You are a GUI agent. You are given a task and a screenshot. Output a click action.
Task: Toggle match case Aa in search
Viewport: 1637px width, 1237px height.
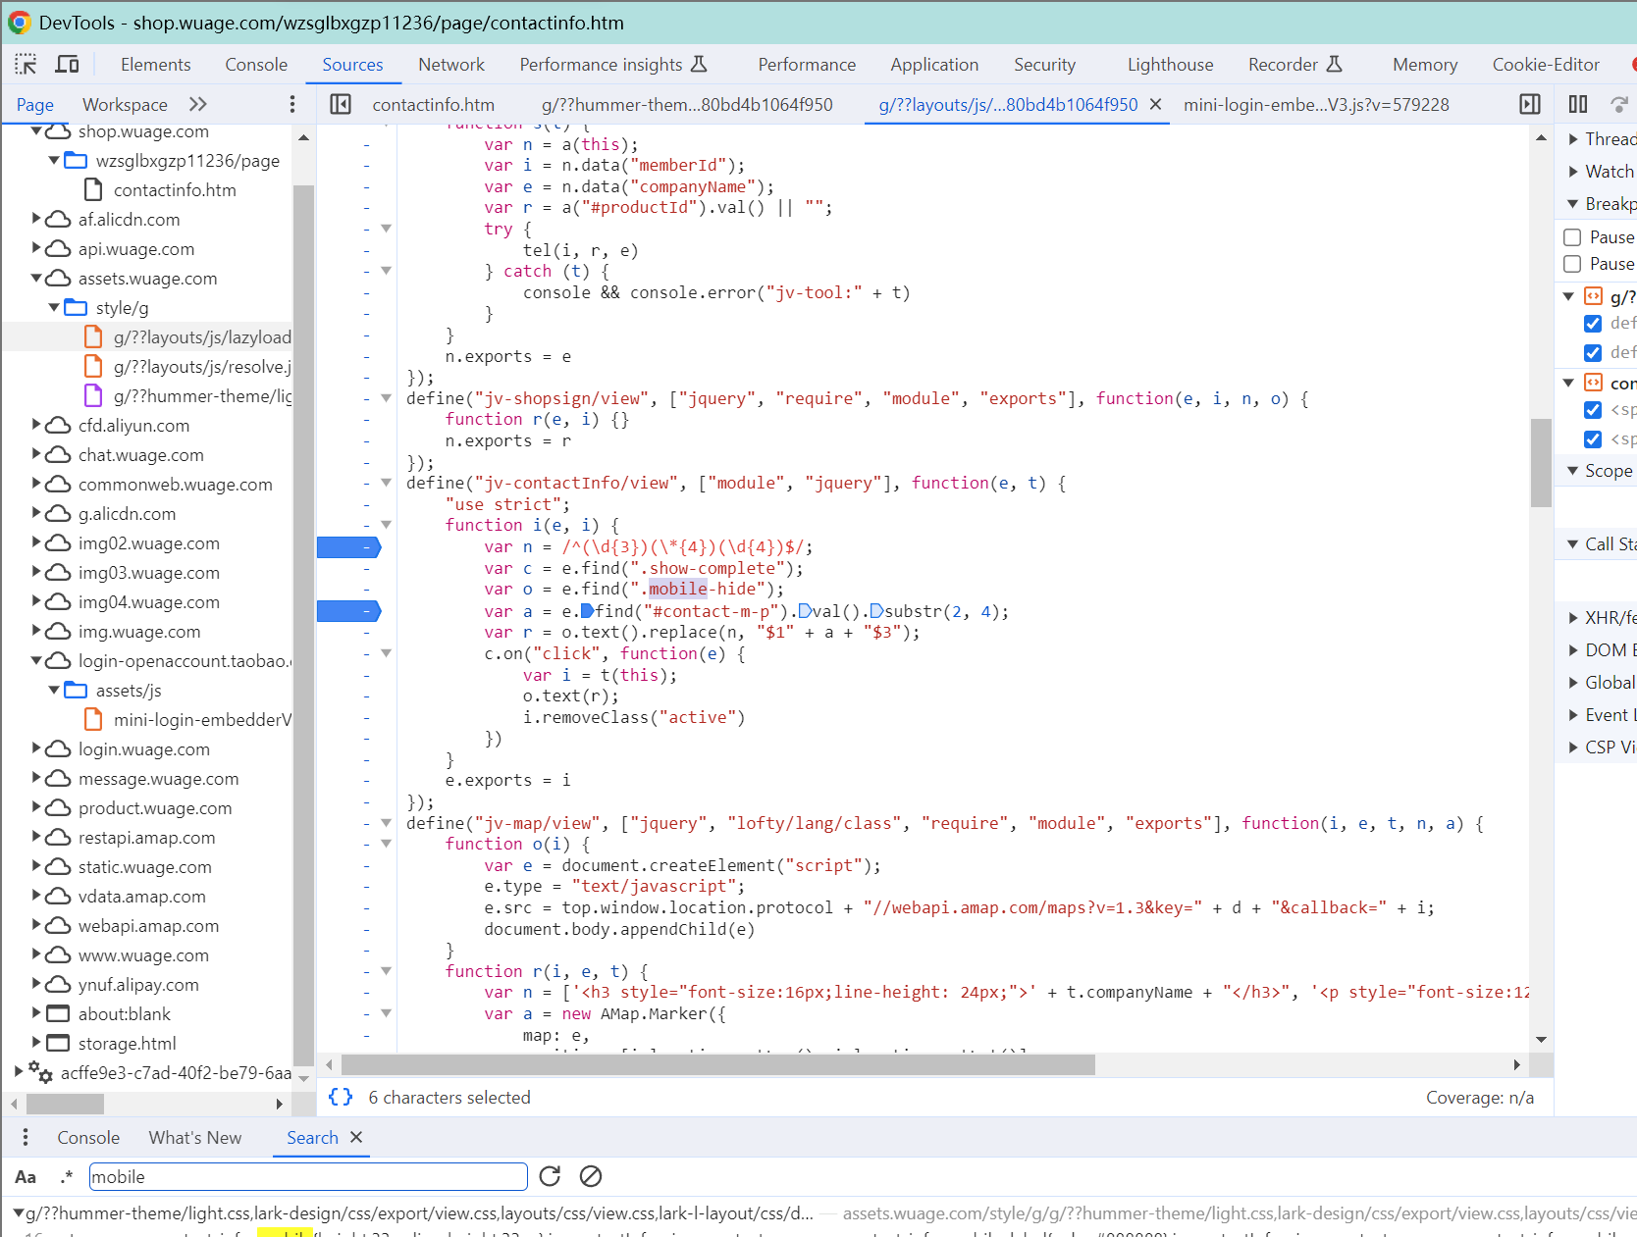click(x=26, y=1177)
